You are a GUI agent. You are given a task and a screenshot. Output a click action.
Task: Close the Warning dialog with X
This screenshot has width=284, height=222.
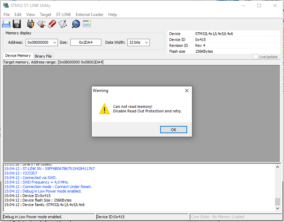187,91
